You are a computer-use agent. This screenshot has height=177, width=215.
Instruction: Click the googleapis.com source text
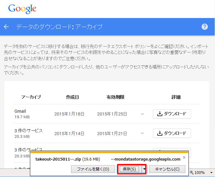[x=146, y=159]
